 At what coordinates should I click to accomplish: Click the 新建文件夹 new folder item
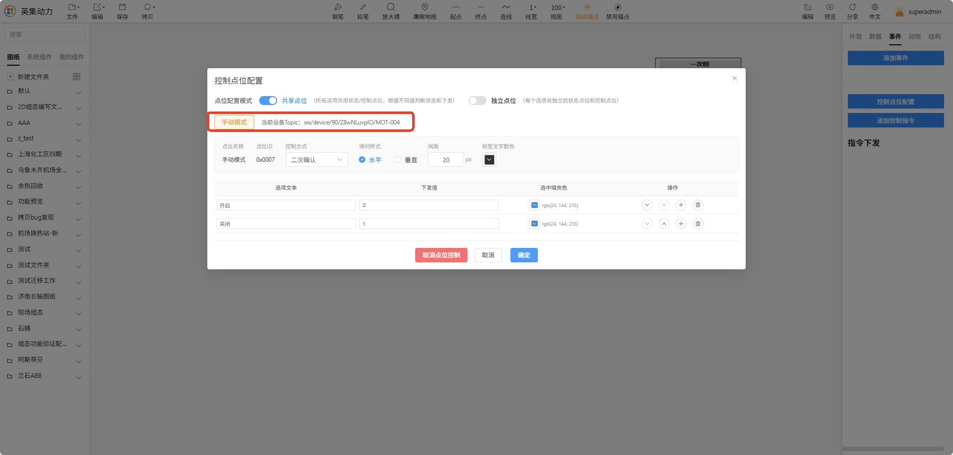tap(33, 77)
